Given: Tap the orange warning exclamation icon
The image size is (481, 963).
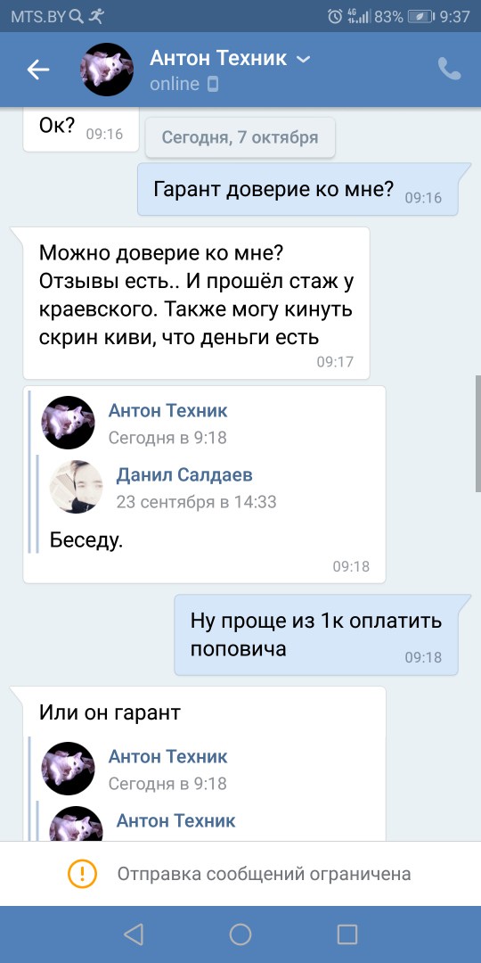Looking at the screenshot, I should [82, 873].
